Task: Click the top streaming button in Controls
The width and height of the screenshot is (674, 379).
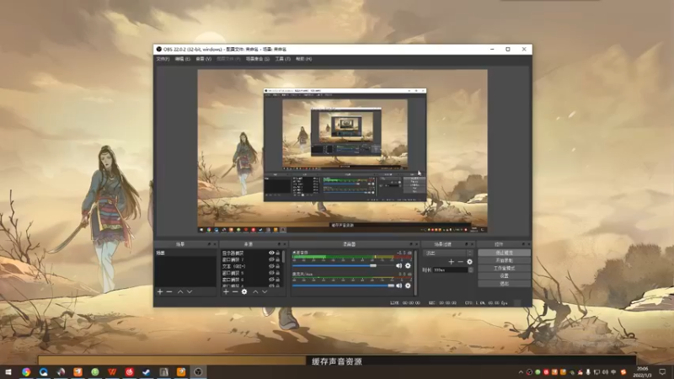Action: pos(504,254)
